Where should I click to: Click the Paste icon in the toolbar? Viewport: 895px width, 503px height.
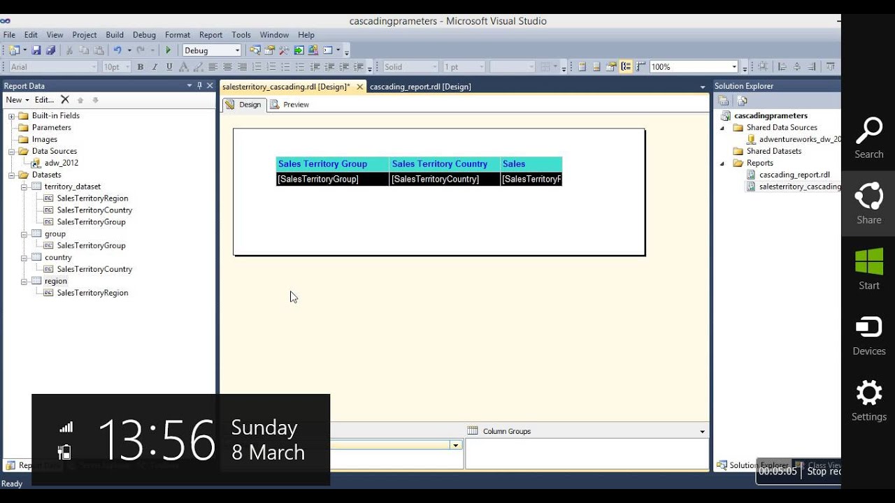(x=99, y=50)
